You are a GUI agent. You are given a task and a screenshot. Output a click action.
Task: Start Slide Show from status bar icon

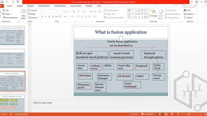coord(178,114)
